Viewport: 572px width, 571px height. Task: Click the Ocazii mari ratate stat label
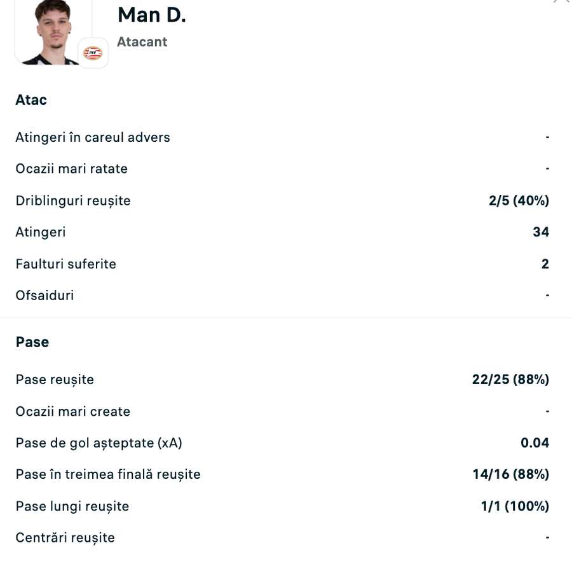pos(72,169)
